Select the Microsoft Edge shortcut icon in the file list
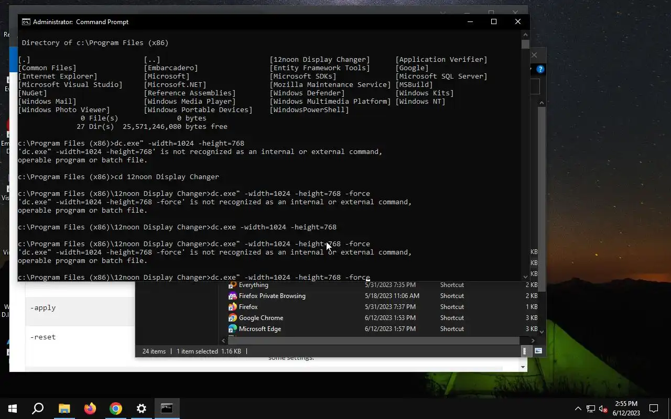 point(233,329)
